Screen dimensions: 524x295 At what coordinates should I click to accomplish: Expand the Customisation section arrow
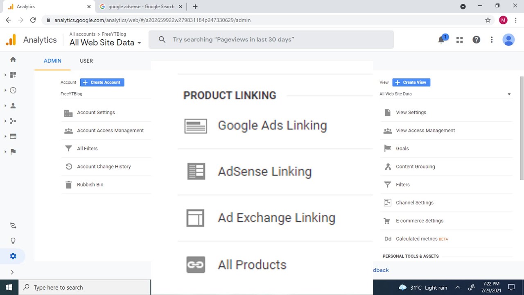[x=5, y=75]
